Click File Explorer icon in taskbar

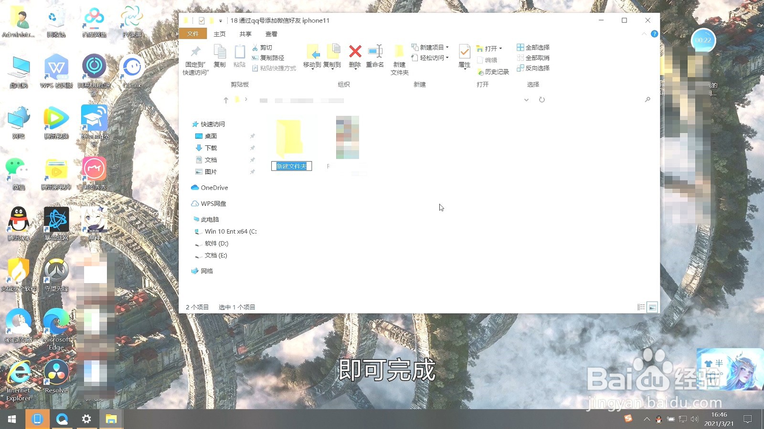pyautogui.click(x=111, y=419)
